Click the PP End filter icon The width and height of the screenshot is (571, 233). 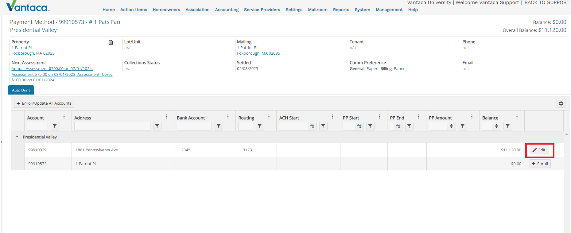409,126
